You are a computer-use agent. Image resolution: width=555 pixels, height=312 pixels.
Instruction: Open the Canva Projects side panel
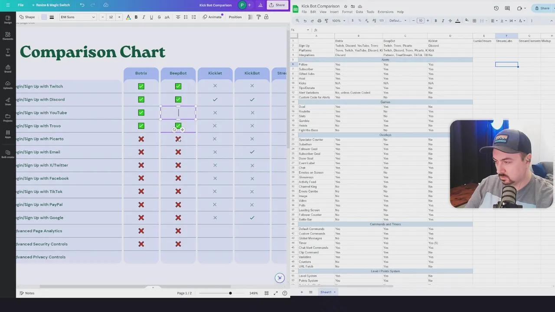pyautogui.click(x=8, y=118)
